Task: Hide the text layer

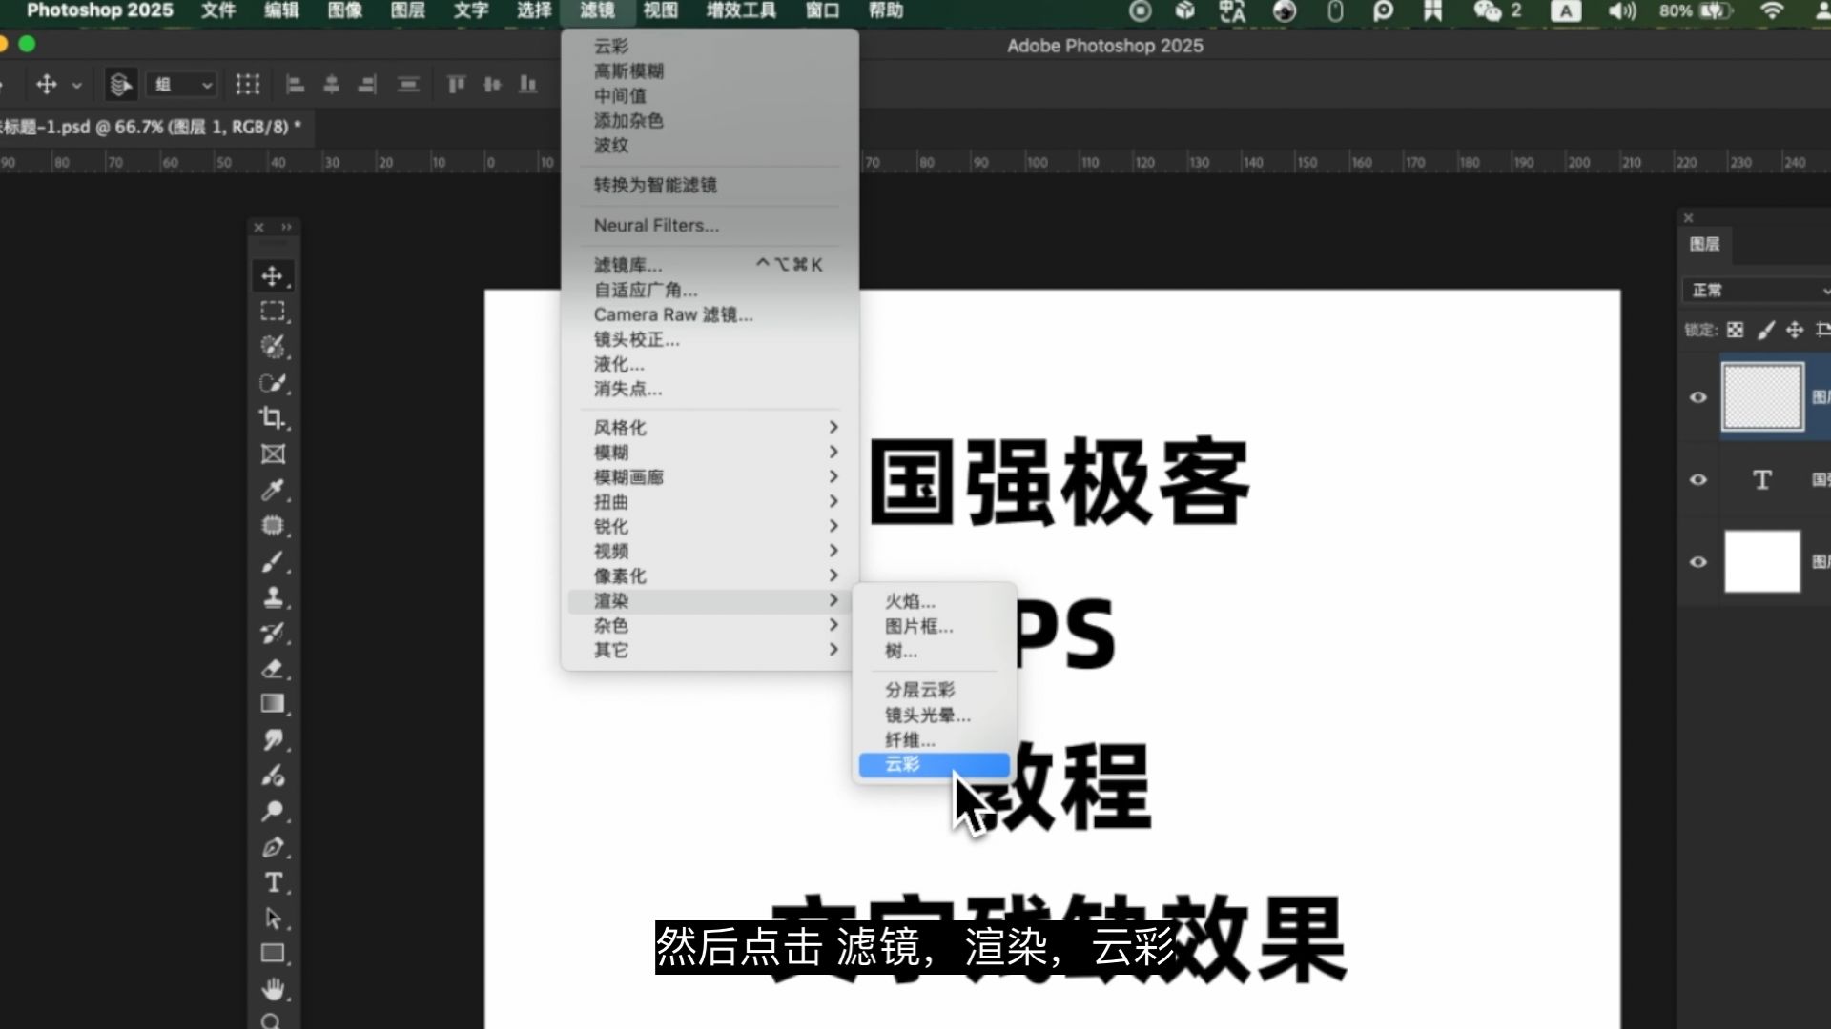Action: tap(1698, 479)
